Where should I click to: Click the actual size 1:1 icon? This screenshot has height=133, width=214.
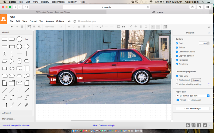click(x=29, y=27)
